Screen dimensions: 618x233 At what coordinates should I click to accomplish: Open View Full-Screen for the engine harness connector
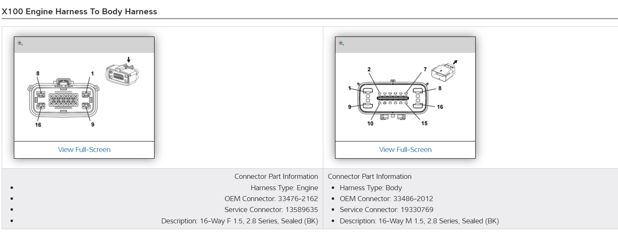84,149
